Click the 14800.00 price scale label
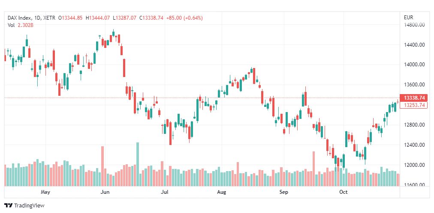 tap(414, 25)
